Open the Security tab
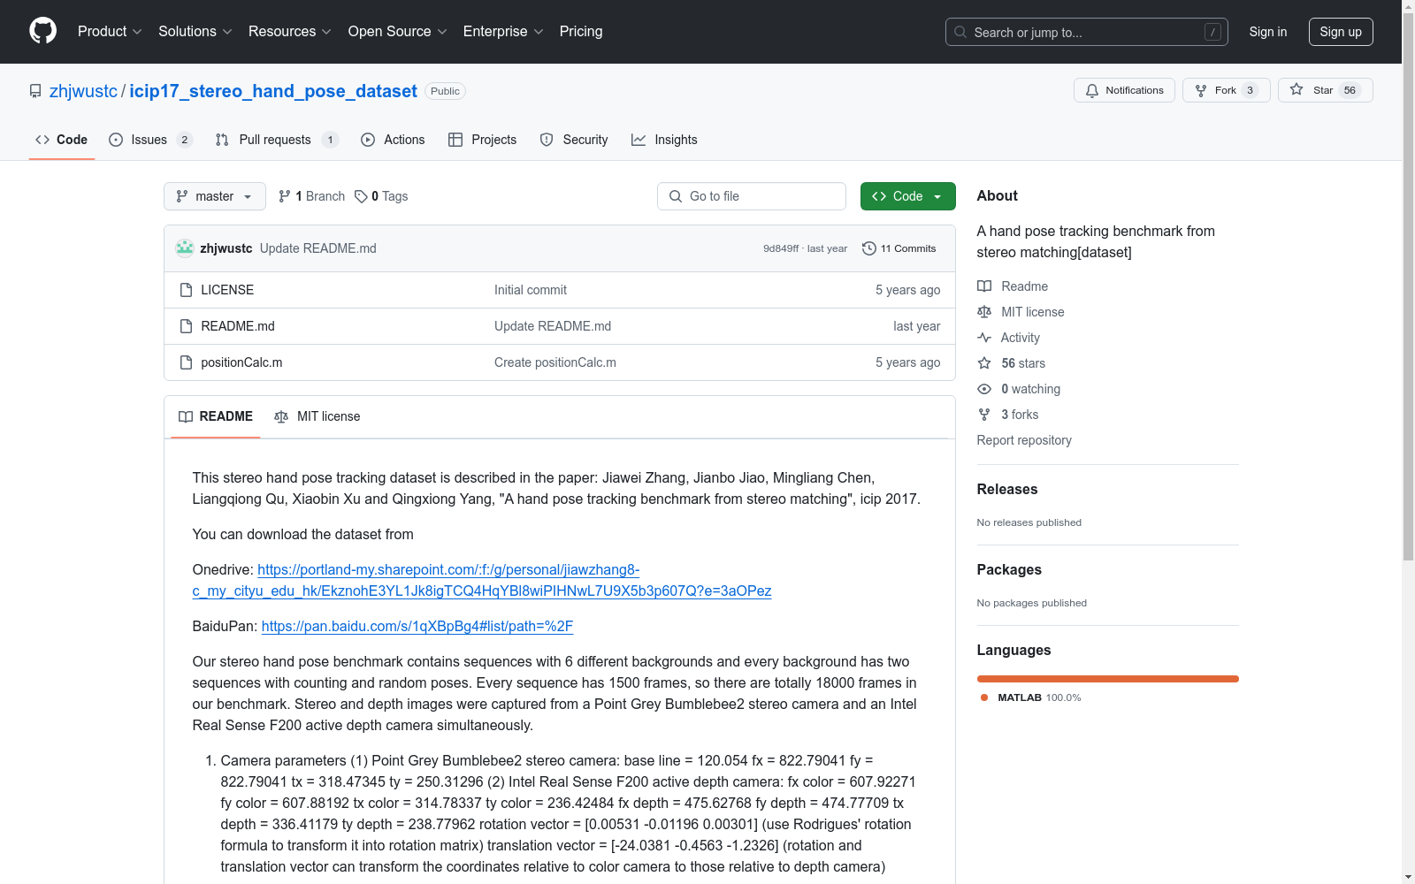Image resolution: width=1415 pixels, height=884 pixels. tap(574, 140)
